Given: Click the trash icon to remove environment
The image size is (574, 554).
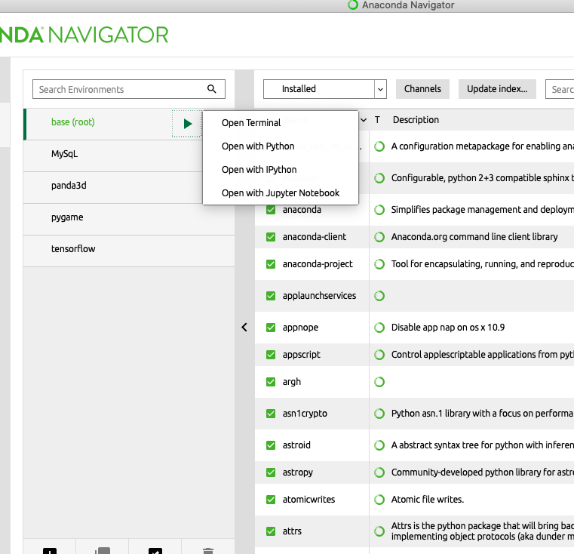Looking at the screenshot, I should 208,551.
